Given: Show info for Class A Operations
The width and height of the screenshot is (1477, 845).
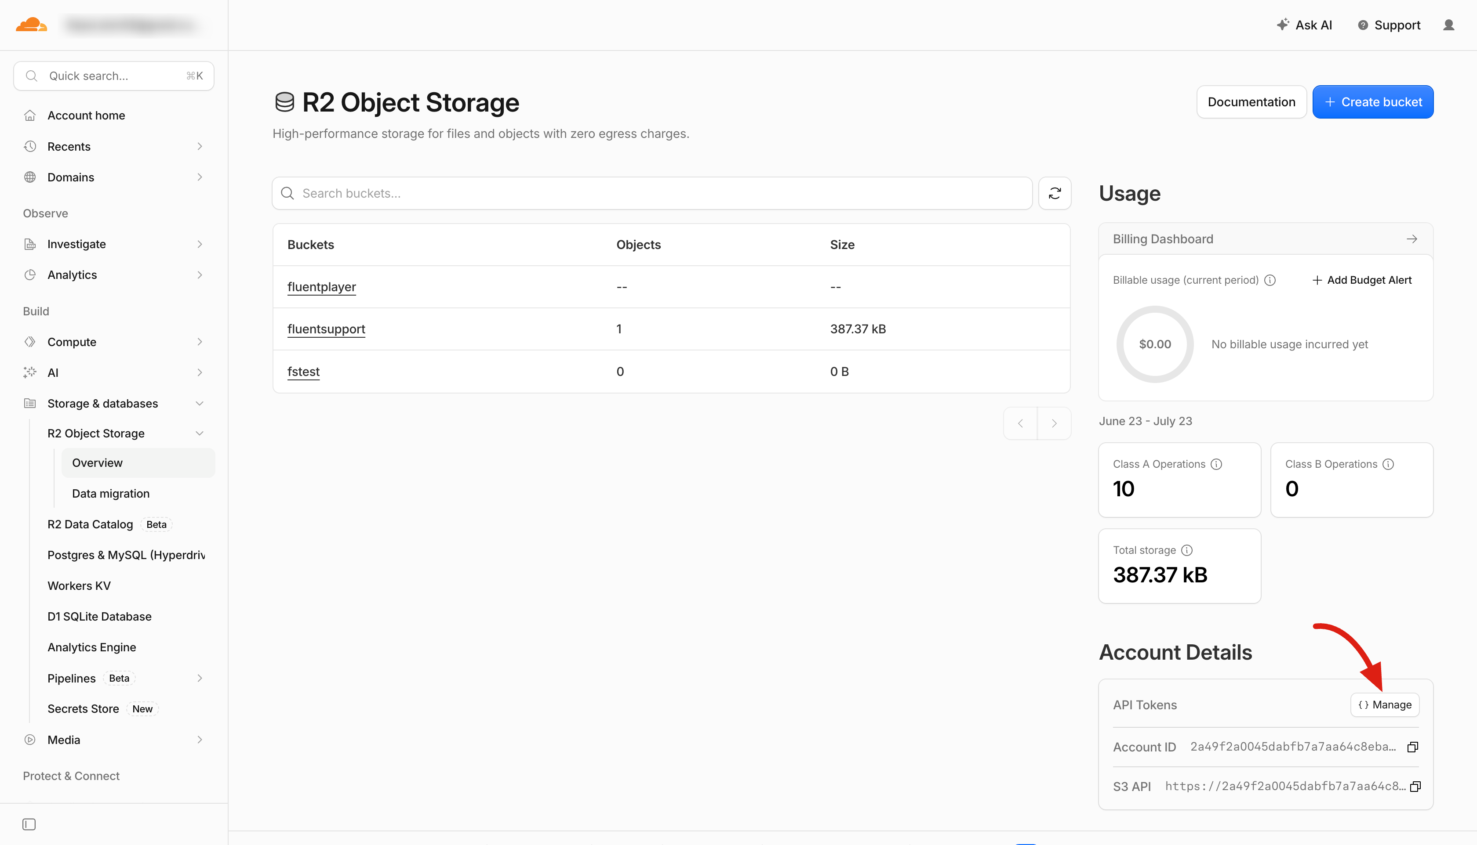Looking at the screenshot, I should (1216, 464).
